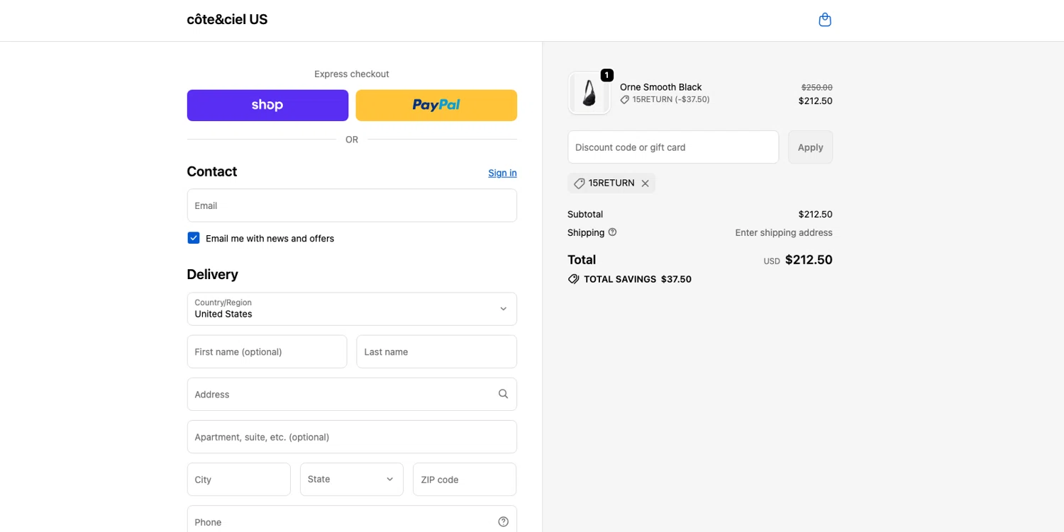Focus the Apartment, suite field

(352, 437)
